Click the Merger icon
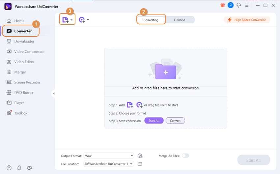280x174 pixels. [x=9, y=72]
